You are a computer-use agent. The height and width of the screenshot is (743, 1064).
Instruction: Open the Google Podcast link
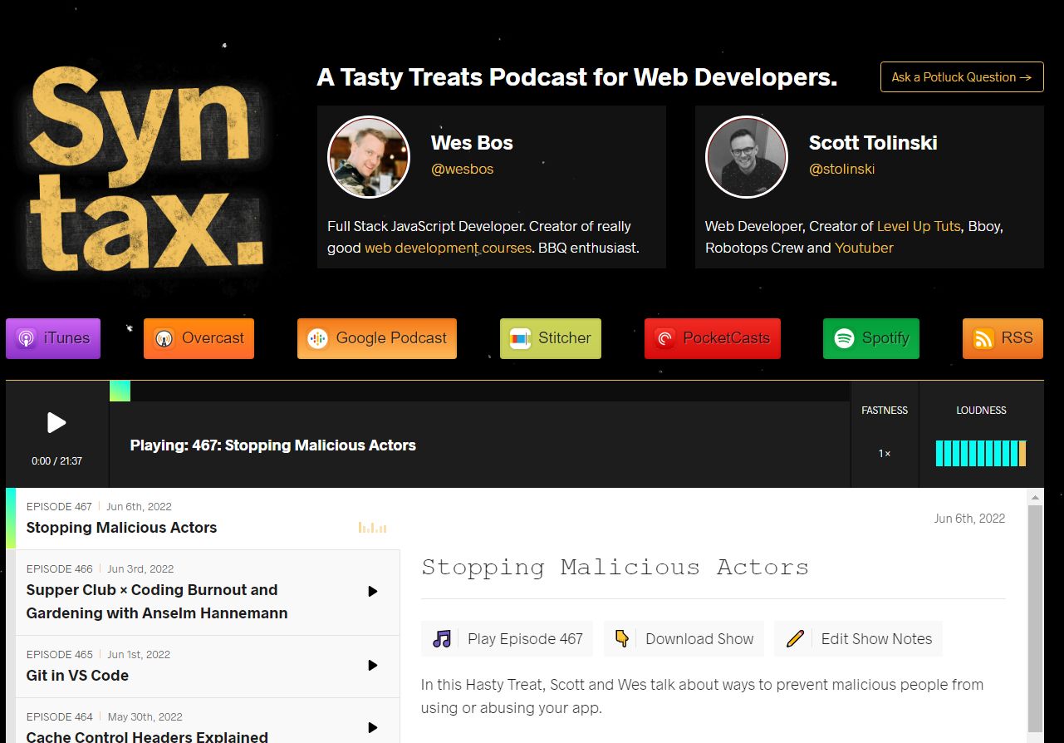(x=377, y=338)
